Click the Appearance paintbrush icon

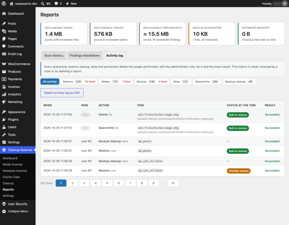click(x=4, y=112)
